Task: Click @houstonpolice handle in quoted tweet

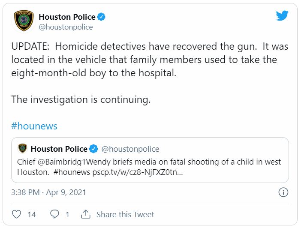Action: tap(130, 149)
